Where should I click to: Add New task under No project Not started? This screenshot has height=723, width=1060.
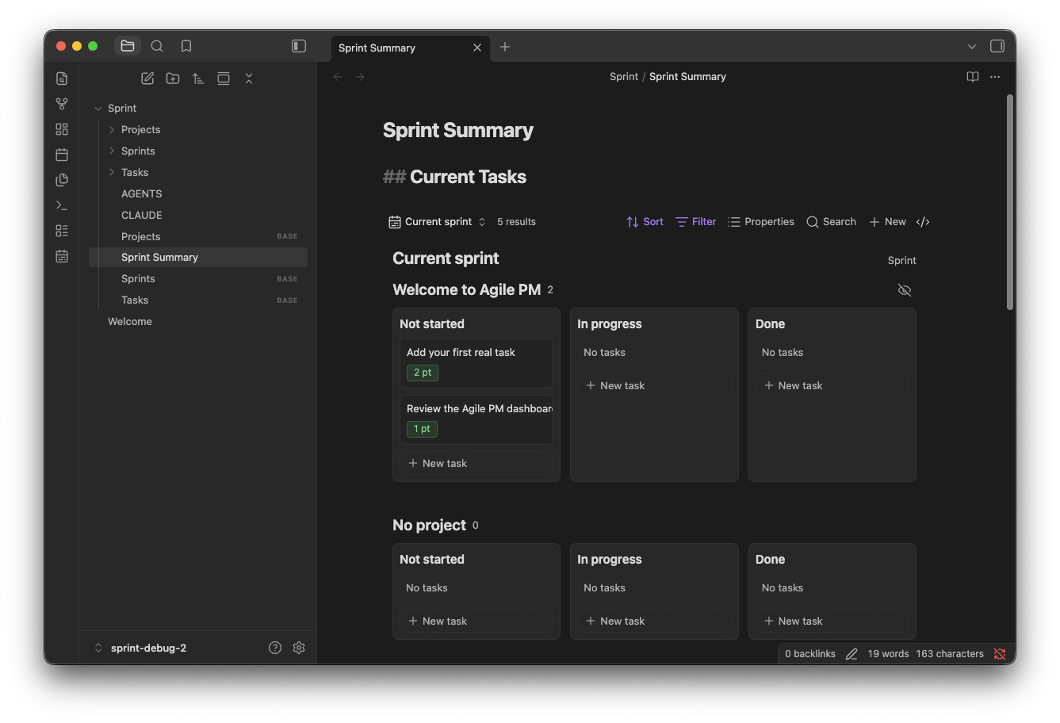click(x=476, y=621)
